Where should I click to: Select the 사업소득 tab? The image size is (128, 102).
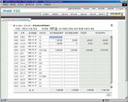[x=83, y=14]
